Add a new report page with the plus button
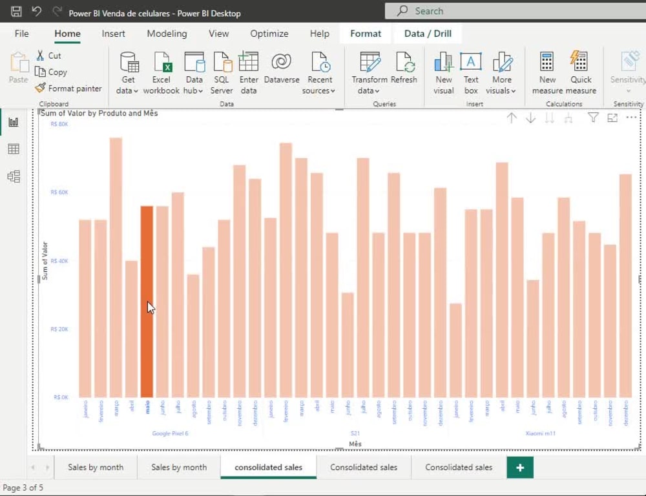 pos(520,467)
